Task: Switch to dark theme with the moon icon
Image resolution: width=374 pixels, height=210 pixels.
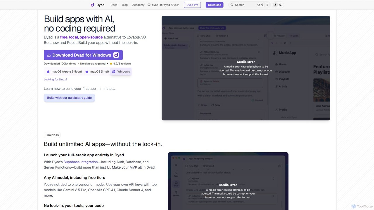Action: (280, 5)
